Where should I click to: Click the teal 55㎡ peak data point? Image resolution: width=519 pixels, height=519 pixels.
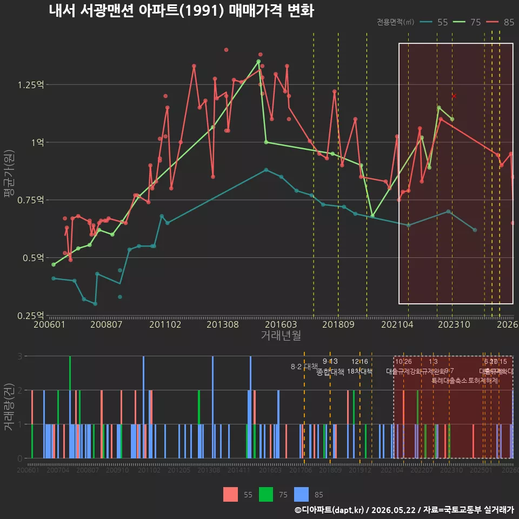[266, 170]
